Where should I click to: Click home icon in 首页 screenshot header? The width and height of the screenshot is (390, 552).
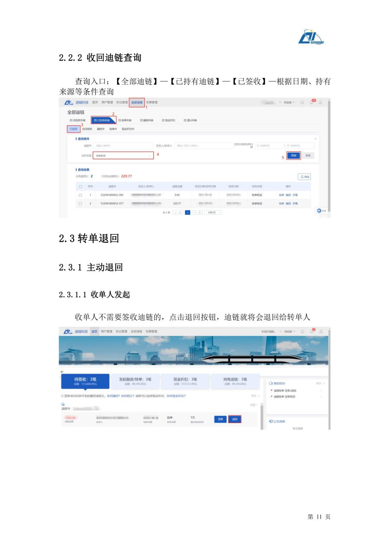tap(302, 332)
